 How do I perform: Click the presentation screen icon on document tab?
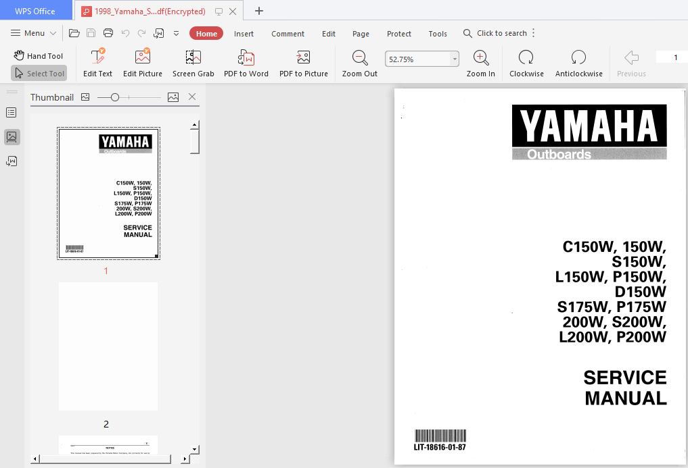(219, 11)
